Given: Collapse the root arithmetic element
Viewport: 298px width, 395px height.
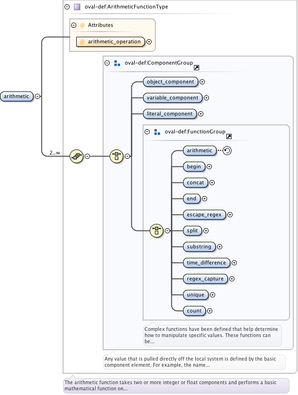Looking at the screenshot, I should pos(38,96).
